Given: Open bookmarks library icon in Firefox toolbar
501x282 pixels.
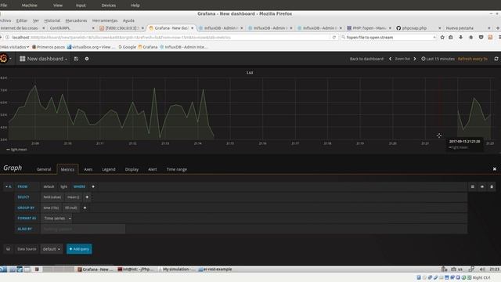Looking at the screenshot, I should pyautogui.click(x=451, y=38).
